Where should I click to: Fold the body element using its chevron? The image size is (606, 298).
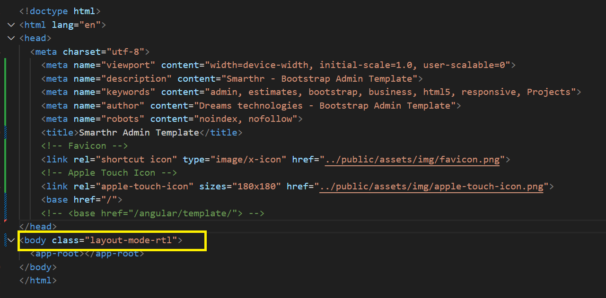(11, 240)
